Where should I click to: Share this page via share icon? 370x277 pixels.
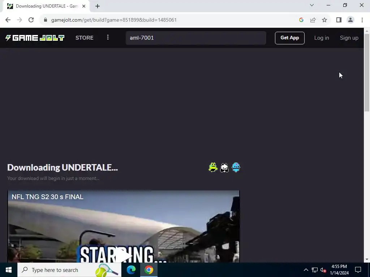[313, 20]
